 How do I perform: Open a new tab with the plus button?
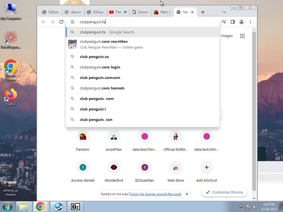(x=203, y=12)
